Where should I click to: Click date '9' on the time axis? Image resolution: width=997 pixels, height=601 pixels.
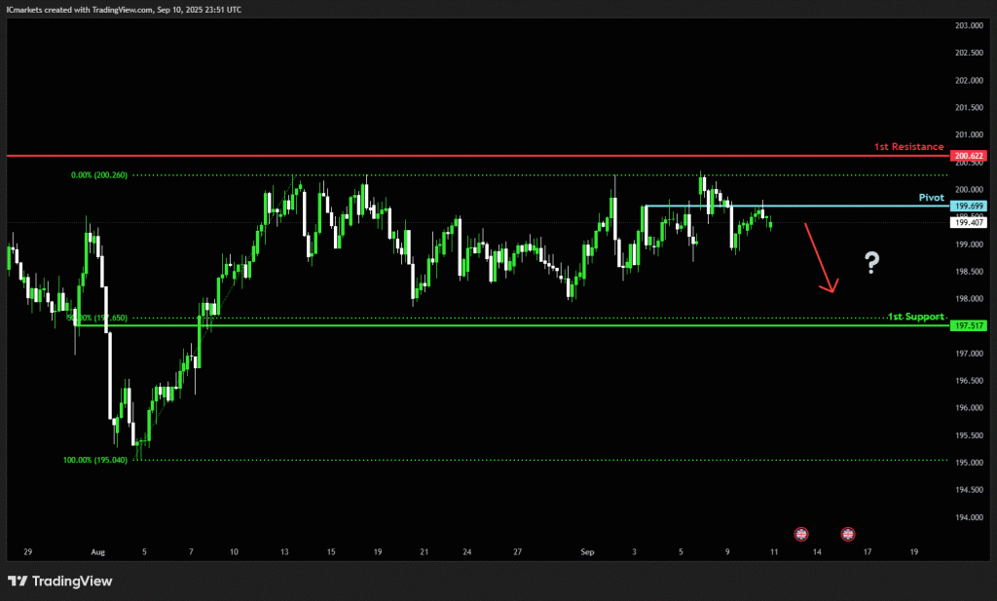pyautogui.click(x=727, y=552)
